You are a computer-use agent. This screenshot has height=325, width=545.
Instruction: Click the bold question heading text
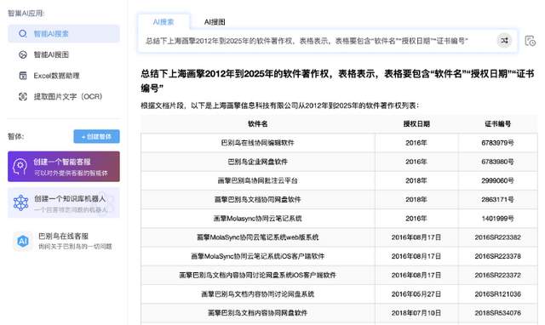[337, 81]
